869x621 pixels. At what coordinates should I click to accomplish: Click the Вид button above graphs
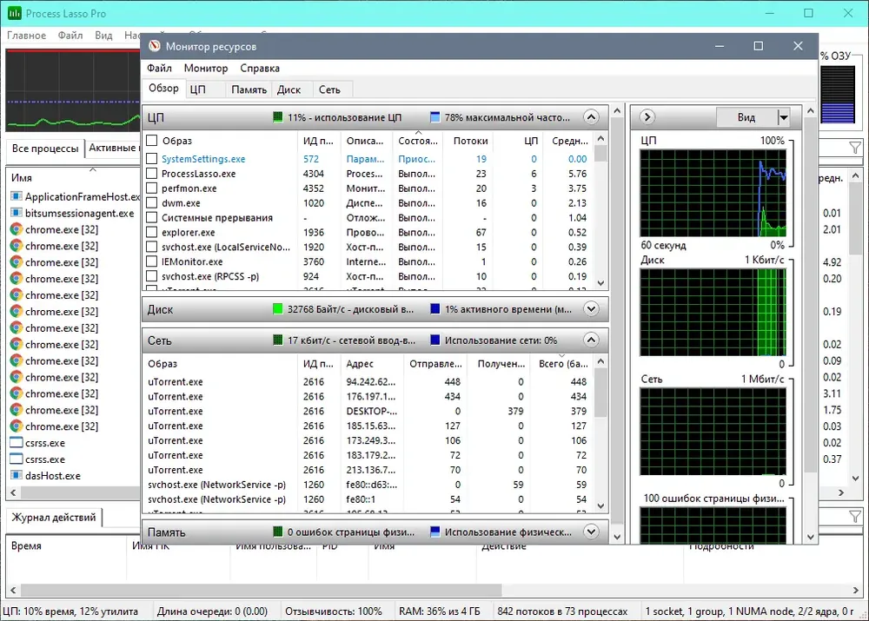746,117
